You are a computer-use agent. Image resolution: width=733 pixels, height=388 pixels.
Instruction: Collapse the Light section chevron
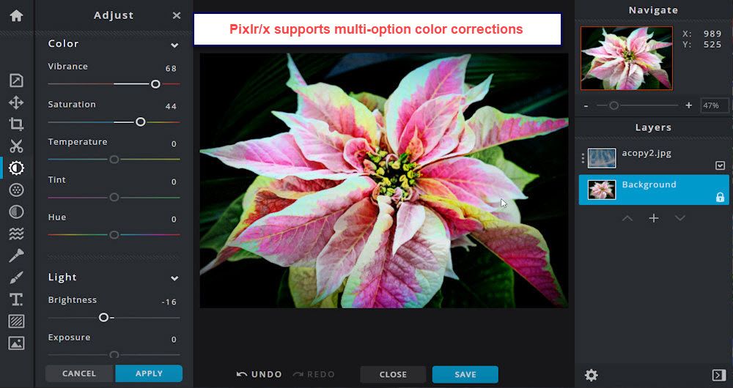(174, 278)
